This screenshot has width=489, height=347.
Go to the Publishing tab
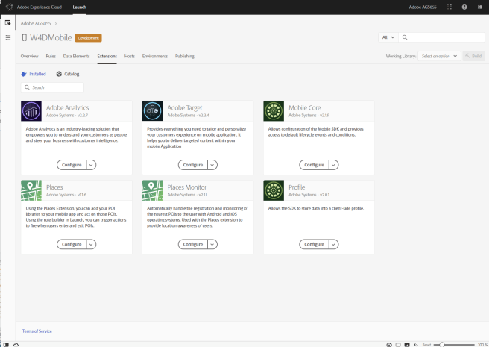click(184, 56)
